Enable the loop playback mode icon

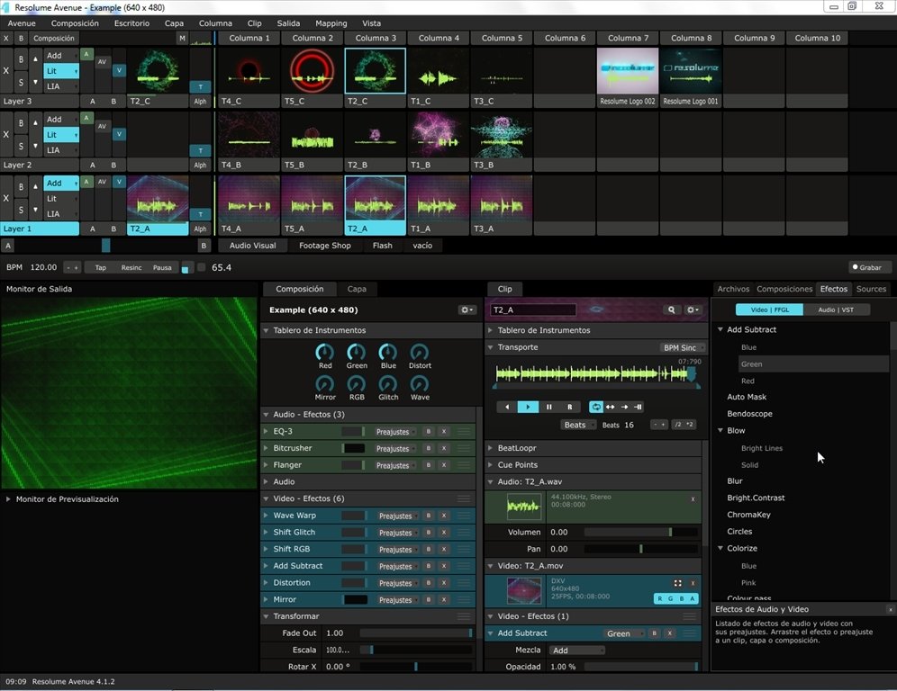(x=595, y=407)
